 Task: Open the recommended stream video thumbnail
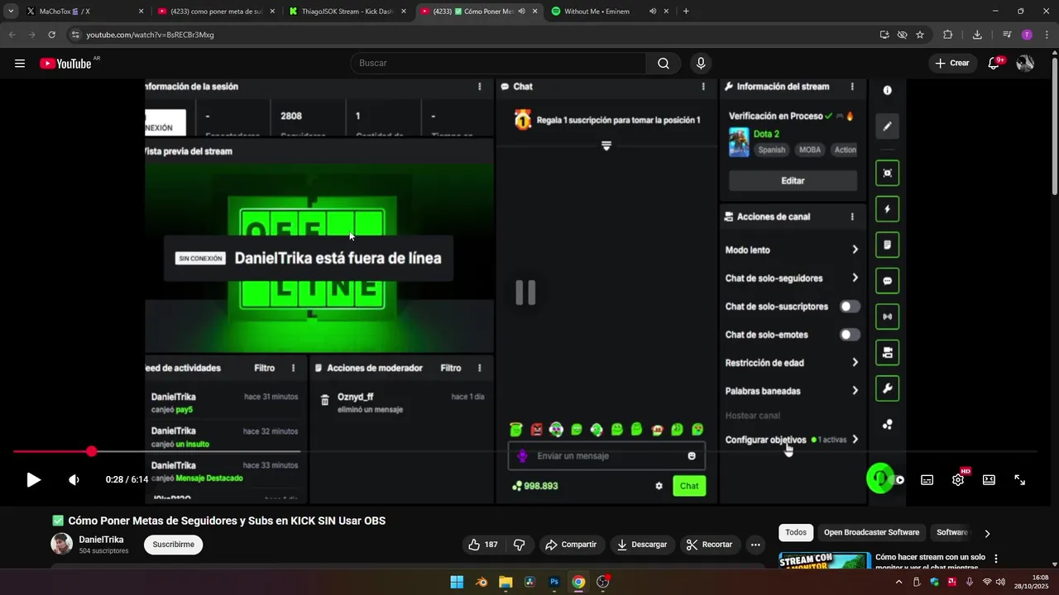pos(824,561)
